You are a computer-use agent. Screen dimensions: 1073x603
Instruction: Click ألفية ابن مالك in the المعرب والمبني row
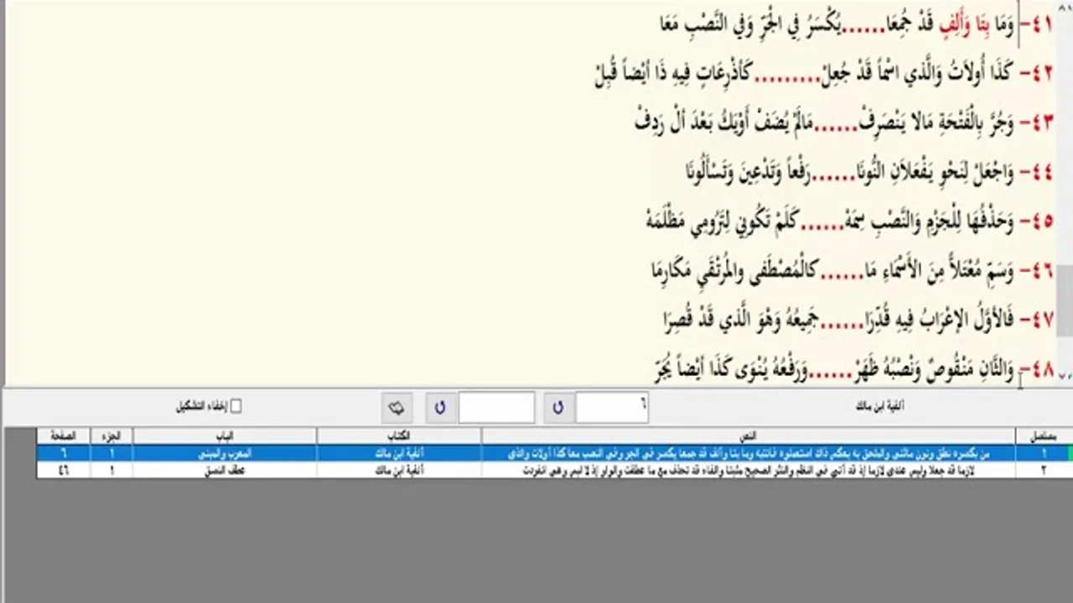399,453
